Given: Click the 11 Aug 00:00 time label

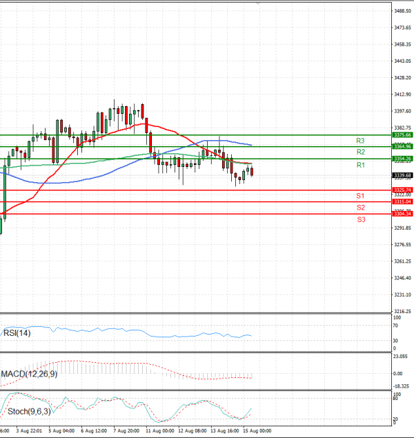Looking at the screenshot, I should (160, 430).
